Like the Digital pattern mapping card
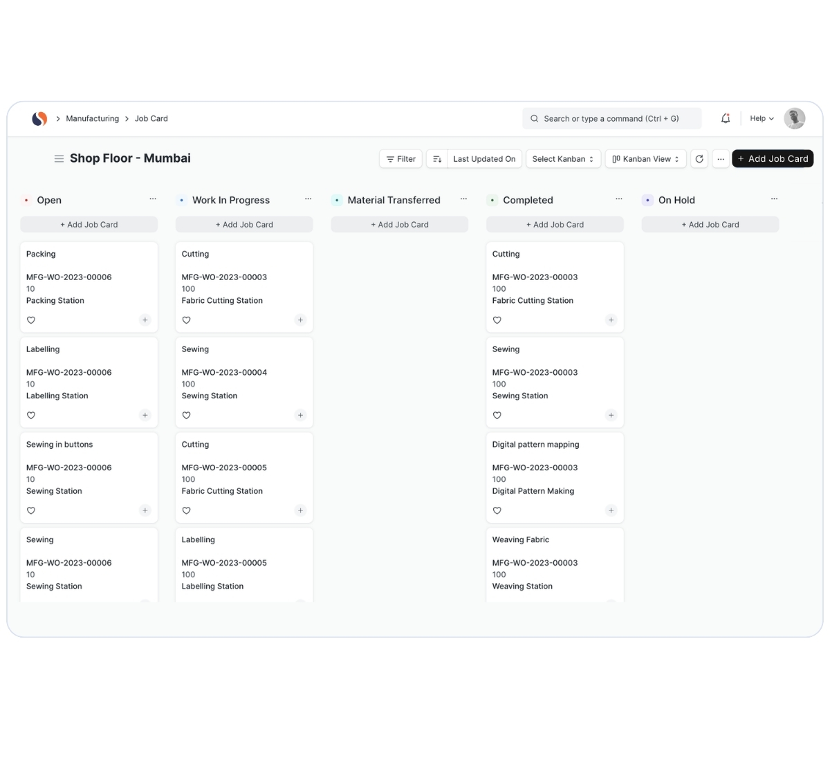This screenshot has height=776, width=830. (x=497, y=510)
